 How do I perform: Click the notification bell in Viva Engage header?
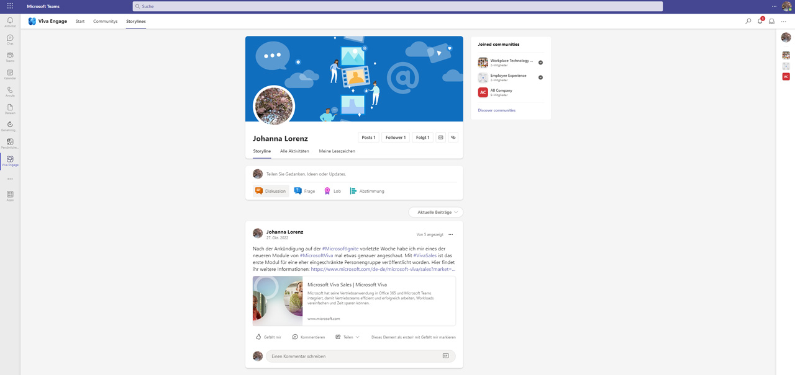point(760,21)
